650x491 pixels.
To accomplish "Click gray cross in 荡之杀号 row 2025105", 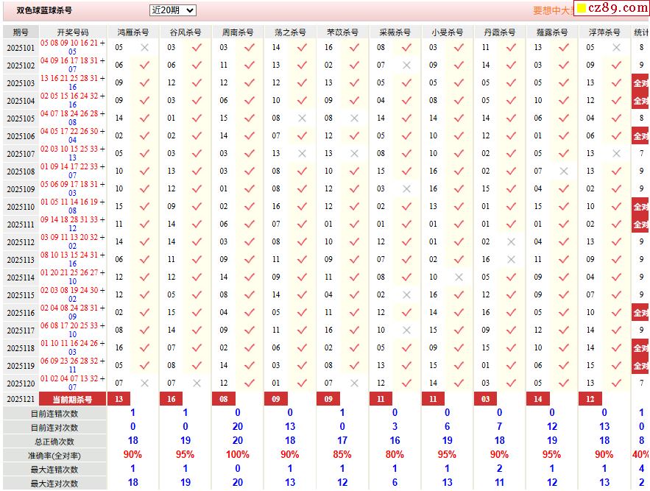I will click(x=302, y=119).
